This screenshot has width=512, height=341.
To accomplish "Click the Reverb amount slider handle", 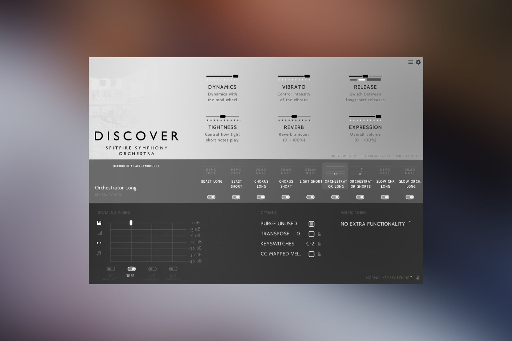I will (x=294, y=117).
